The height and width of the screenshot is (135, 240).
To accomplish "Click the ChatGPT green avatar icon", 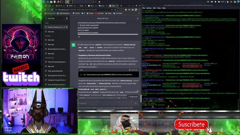I will pyautogui.click(x=73, y=45).
